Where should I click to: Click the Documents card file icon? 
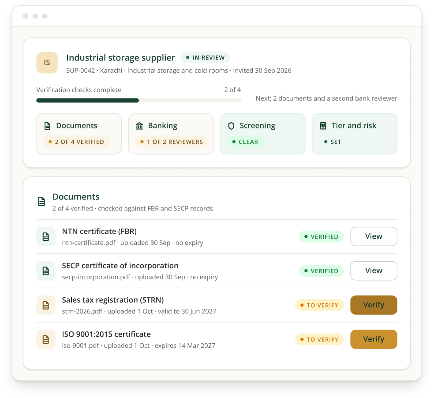47,126
